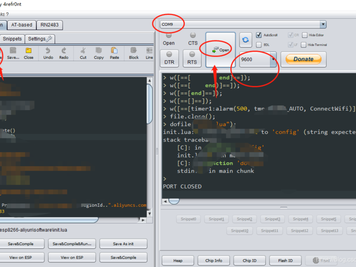Viewport: 356px width, 267px height.
Task: Click the Snippet5 button
Action: tap(329, 219)
